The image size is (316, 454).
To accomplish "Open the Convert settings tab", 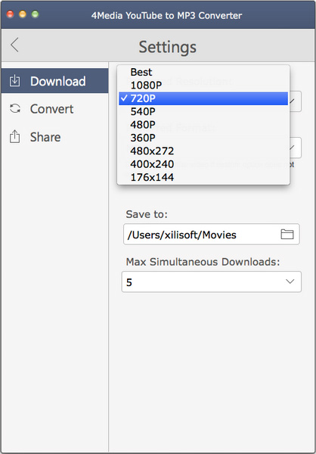I will pos(54,109).
